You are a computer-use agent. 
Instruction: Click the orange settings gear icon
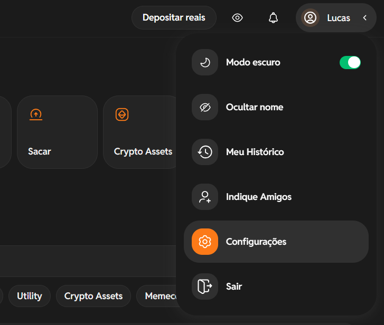205,242
